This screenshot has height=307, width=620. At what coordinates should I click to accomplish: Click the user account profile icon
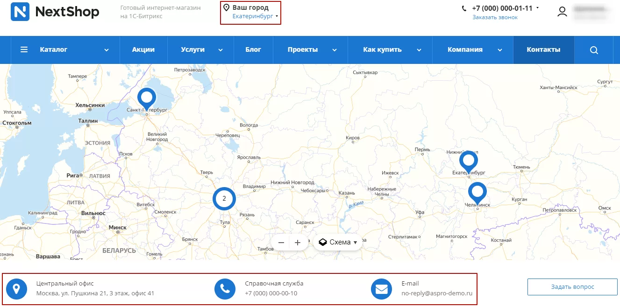pos(562,12)
